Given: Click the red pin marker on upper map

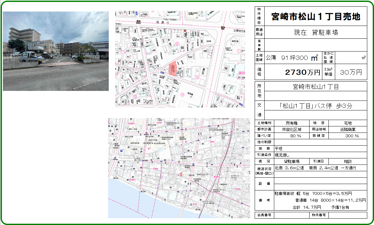Looking at the screenshot, I should pyautogui.click(x=185, y=30).
